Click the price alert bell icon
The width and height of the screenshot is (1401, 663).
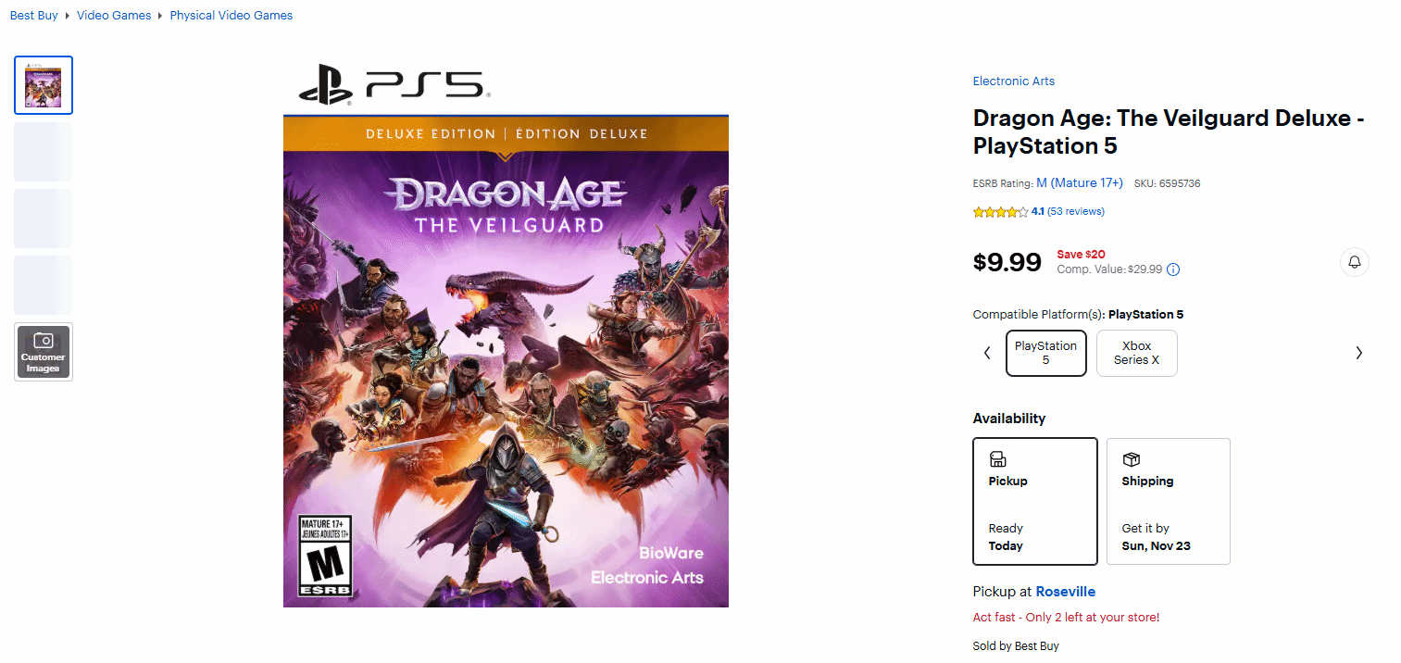click(1354, 262)
